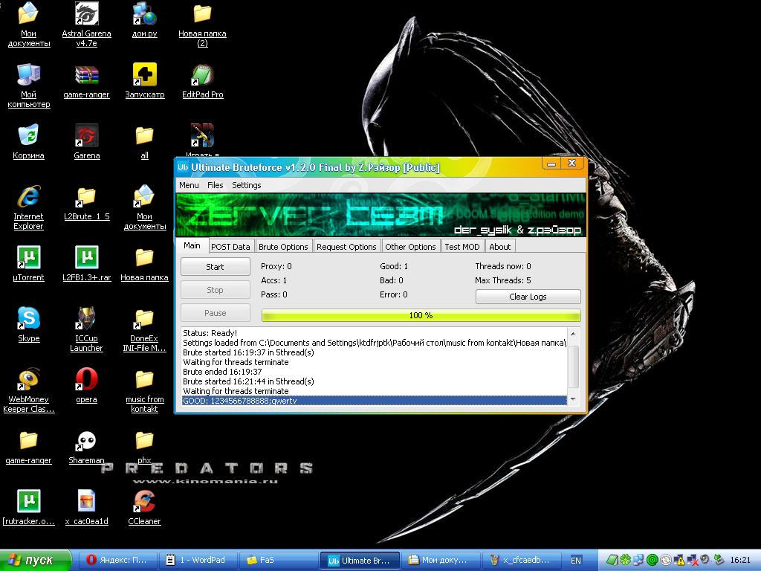Click the 16:21 system tray clock
Viewport: 761px width, 571px height.
point(740,561)
